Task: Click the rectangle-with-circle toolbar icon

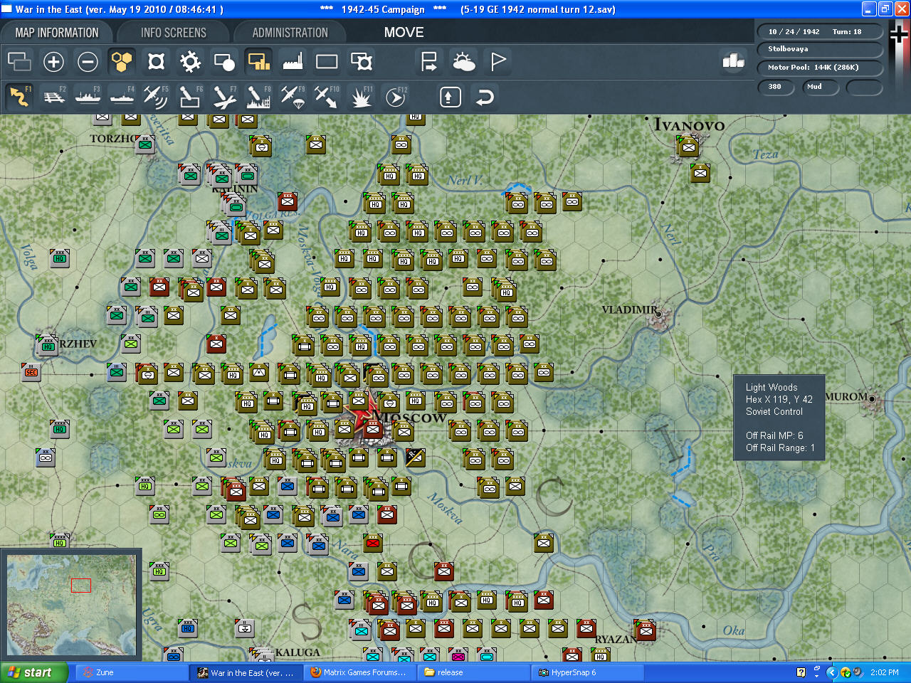Action: click(x=224, y=62)
